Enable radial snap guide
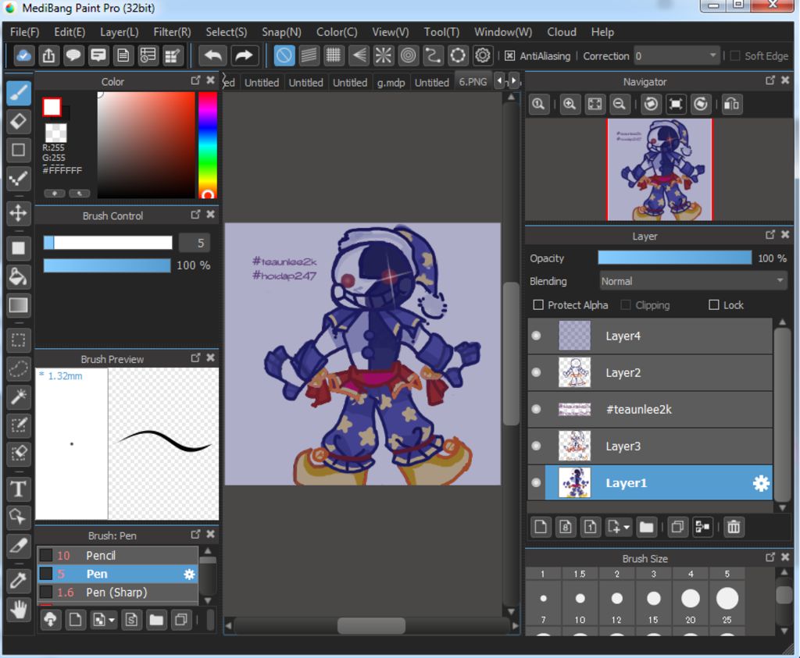This screenshot has width=800, height=658. pyautogui.click(x=383, y=55)
